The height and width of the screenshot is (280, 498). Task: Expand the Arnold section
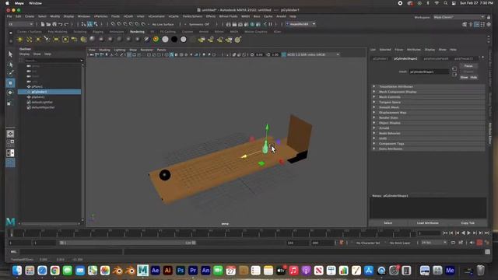[x=428, y=128]
